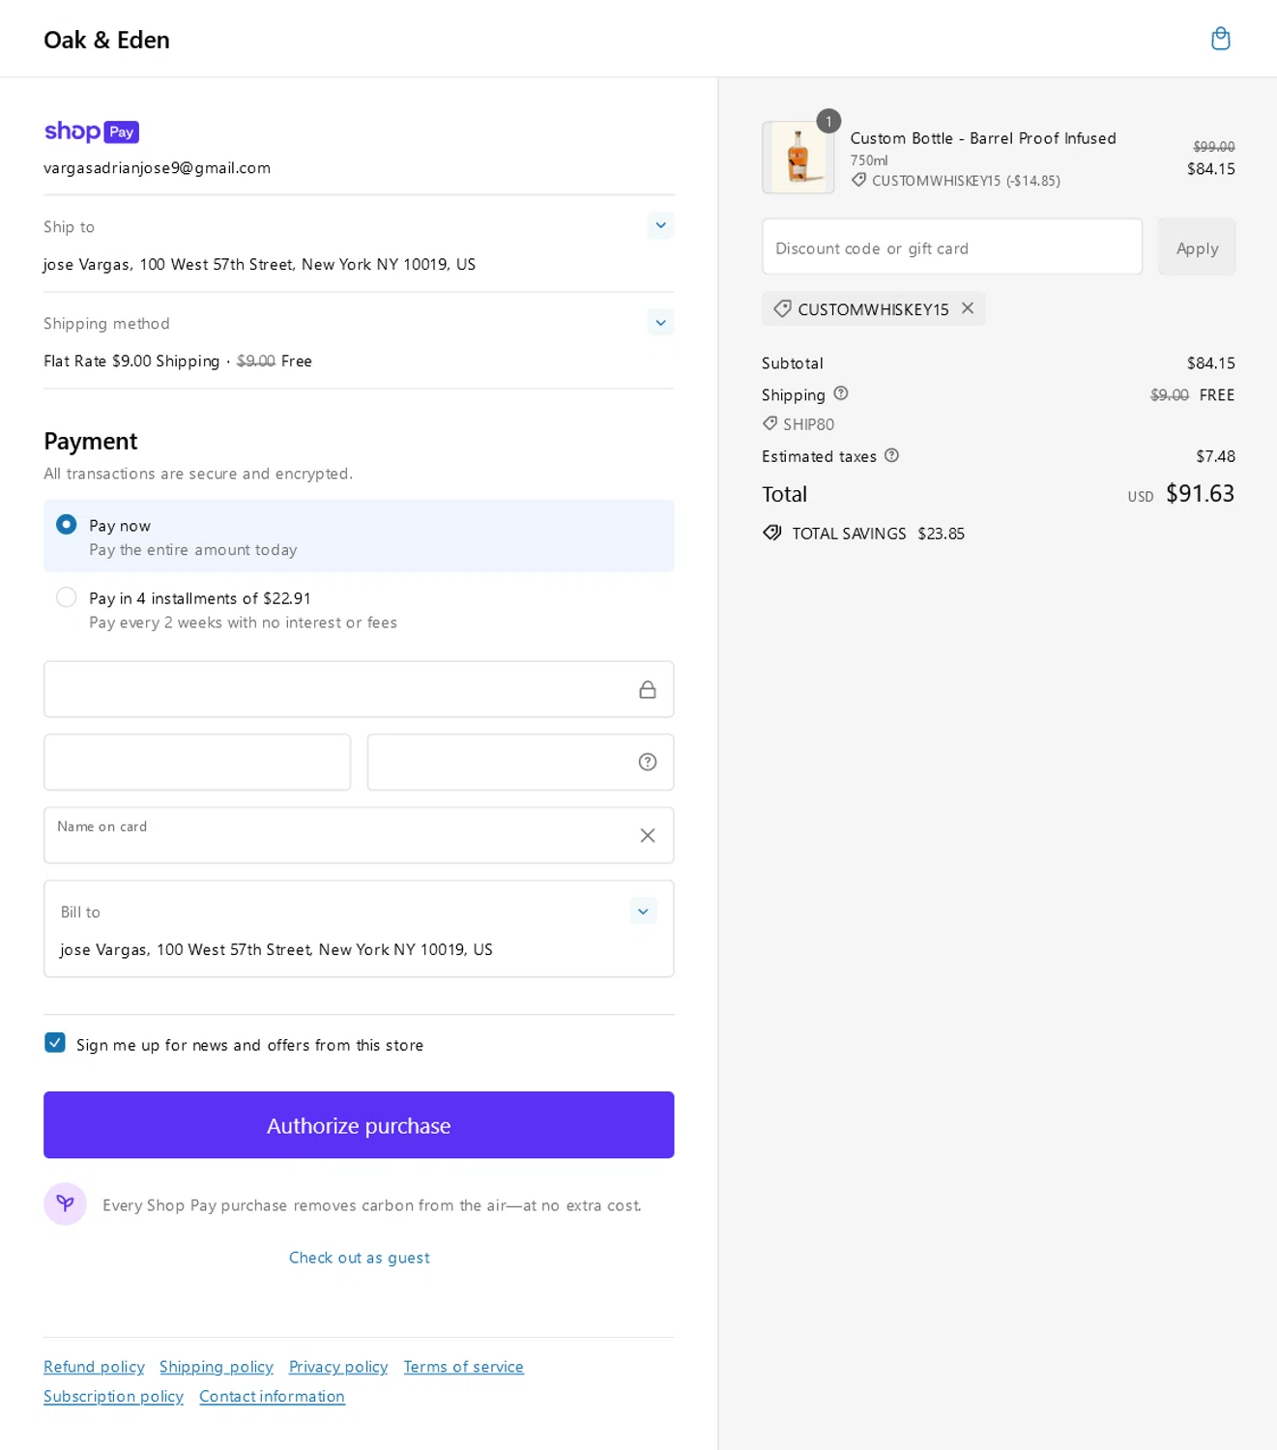The height and width of the screenshot is (1450, 1277).
Task: Click Check out as guest link
Action: tap(359, 1258)
